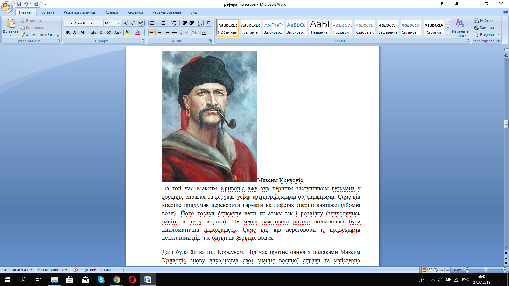Apply the red font color
This screenshot has height=286, width=509.
click(x=138, y=32)
